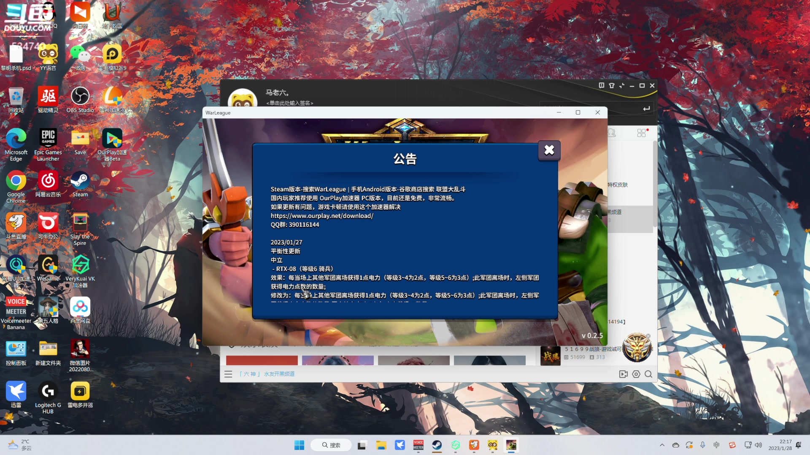The image size is (810, 455).
Task: Click YY profile avatar of 马老六
Action: coord(242,98)
